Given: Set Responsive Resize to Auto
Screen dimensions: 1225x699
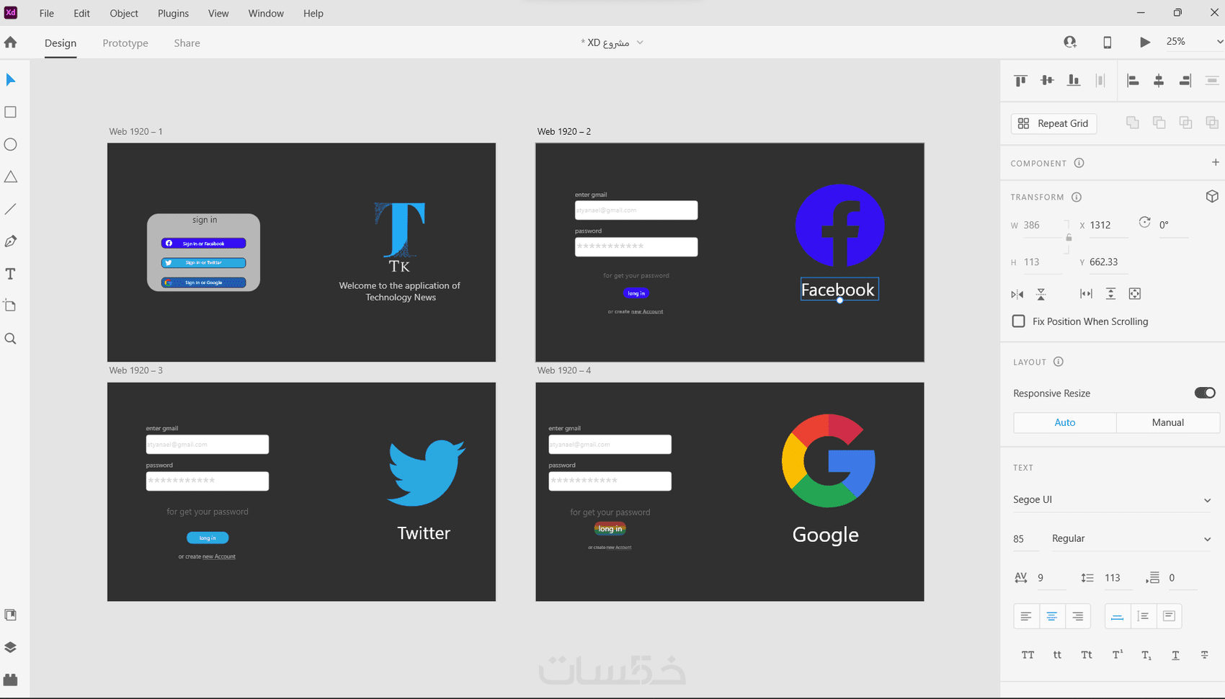Looking at the screenshot, I should pyautogui.click(x=1065, y=422).
